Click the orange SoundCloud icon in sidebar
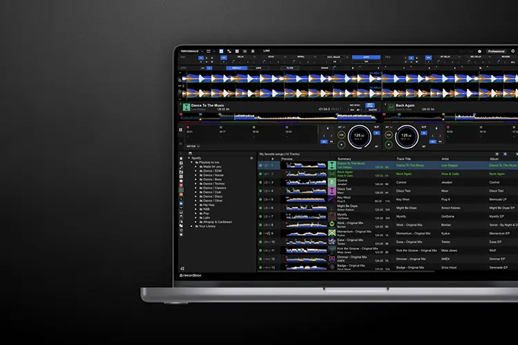The height and width of the screenshot is (345, 518). point(181,195)
